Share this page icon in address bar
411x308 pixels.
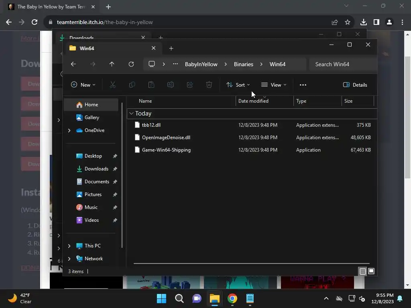coord(334,22)
